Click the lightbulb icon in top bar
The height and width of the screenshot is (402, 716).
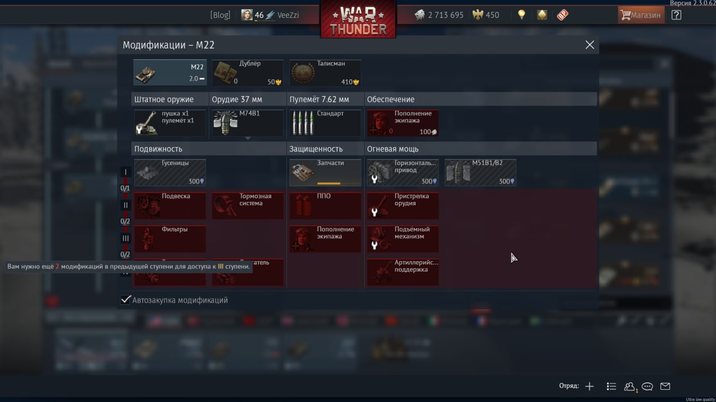coord(521,15)
